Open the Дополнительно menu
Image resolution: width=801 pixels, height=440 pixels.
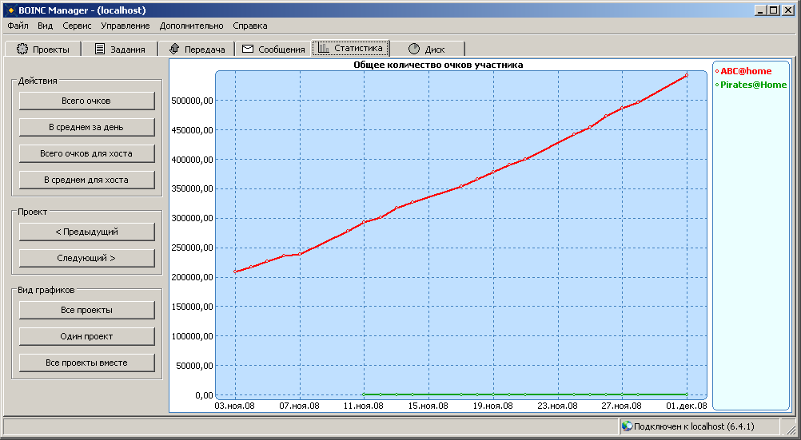pos(191,26)
